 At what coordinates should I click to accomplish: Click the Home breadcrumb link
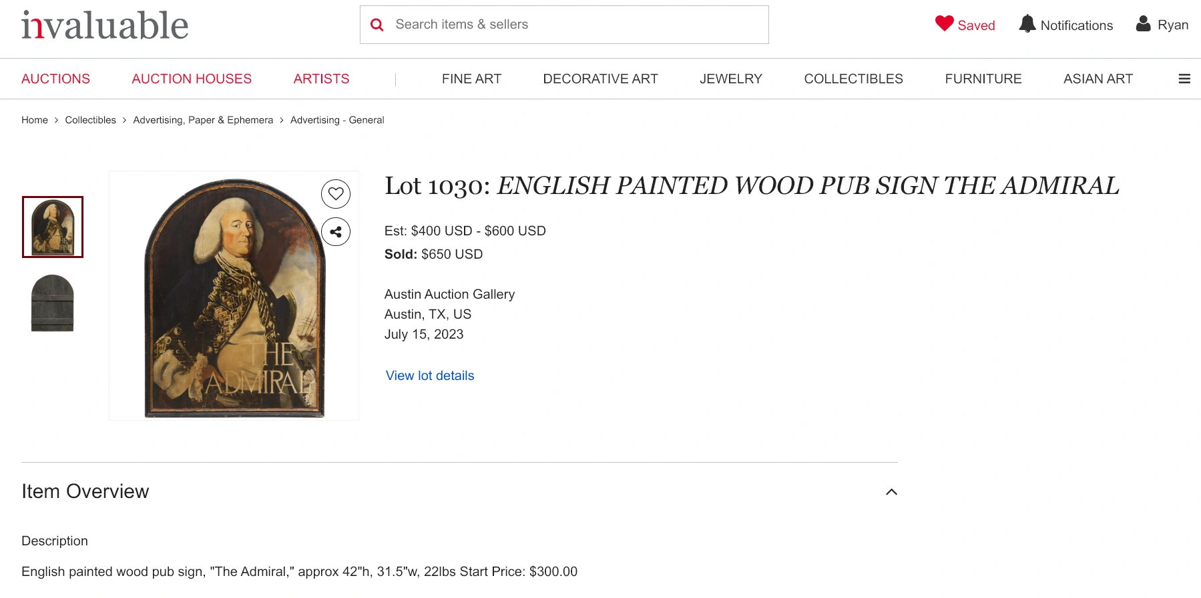coord(35,120)
